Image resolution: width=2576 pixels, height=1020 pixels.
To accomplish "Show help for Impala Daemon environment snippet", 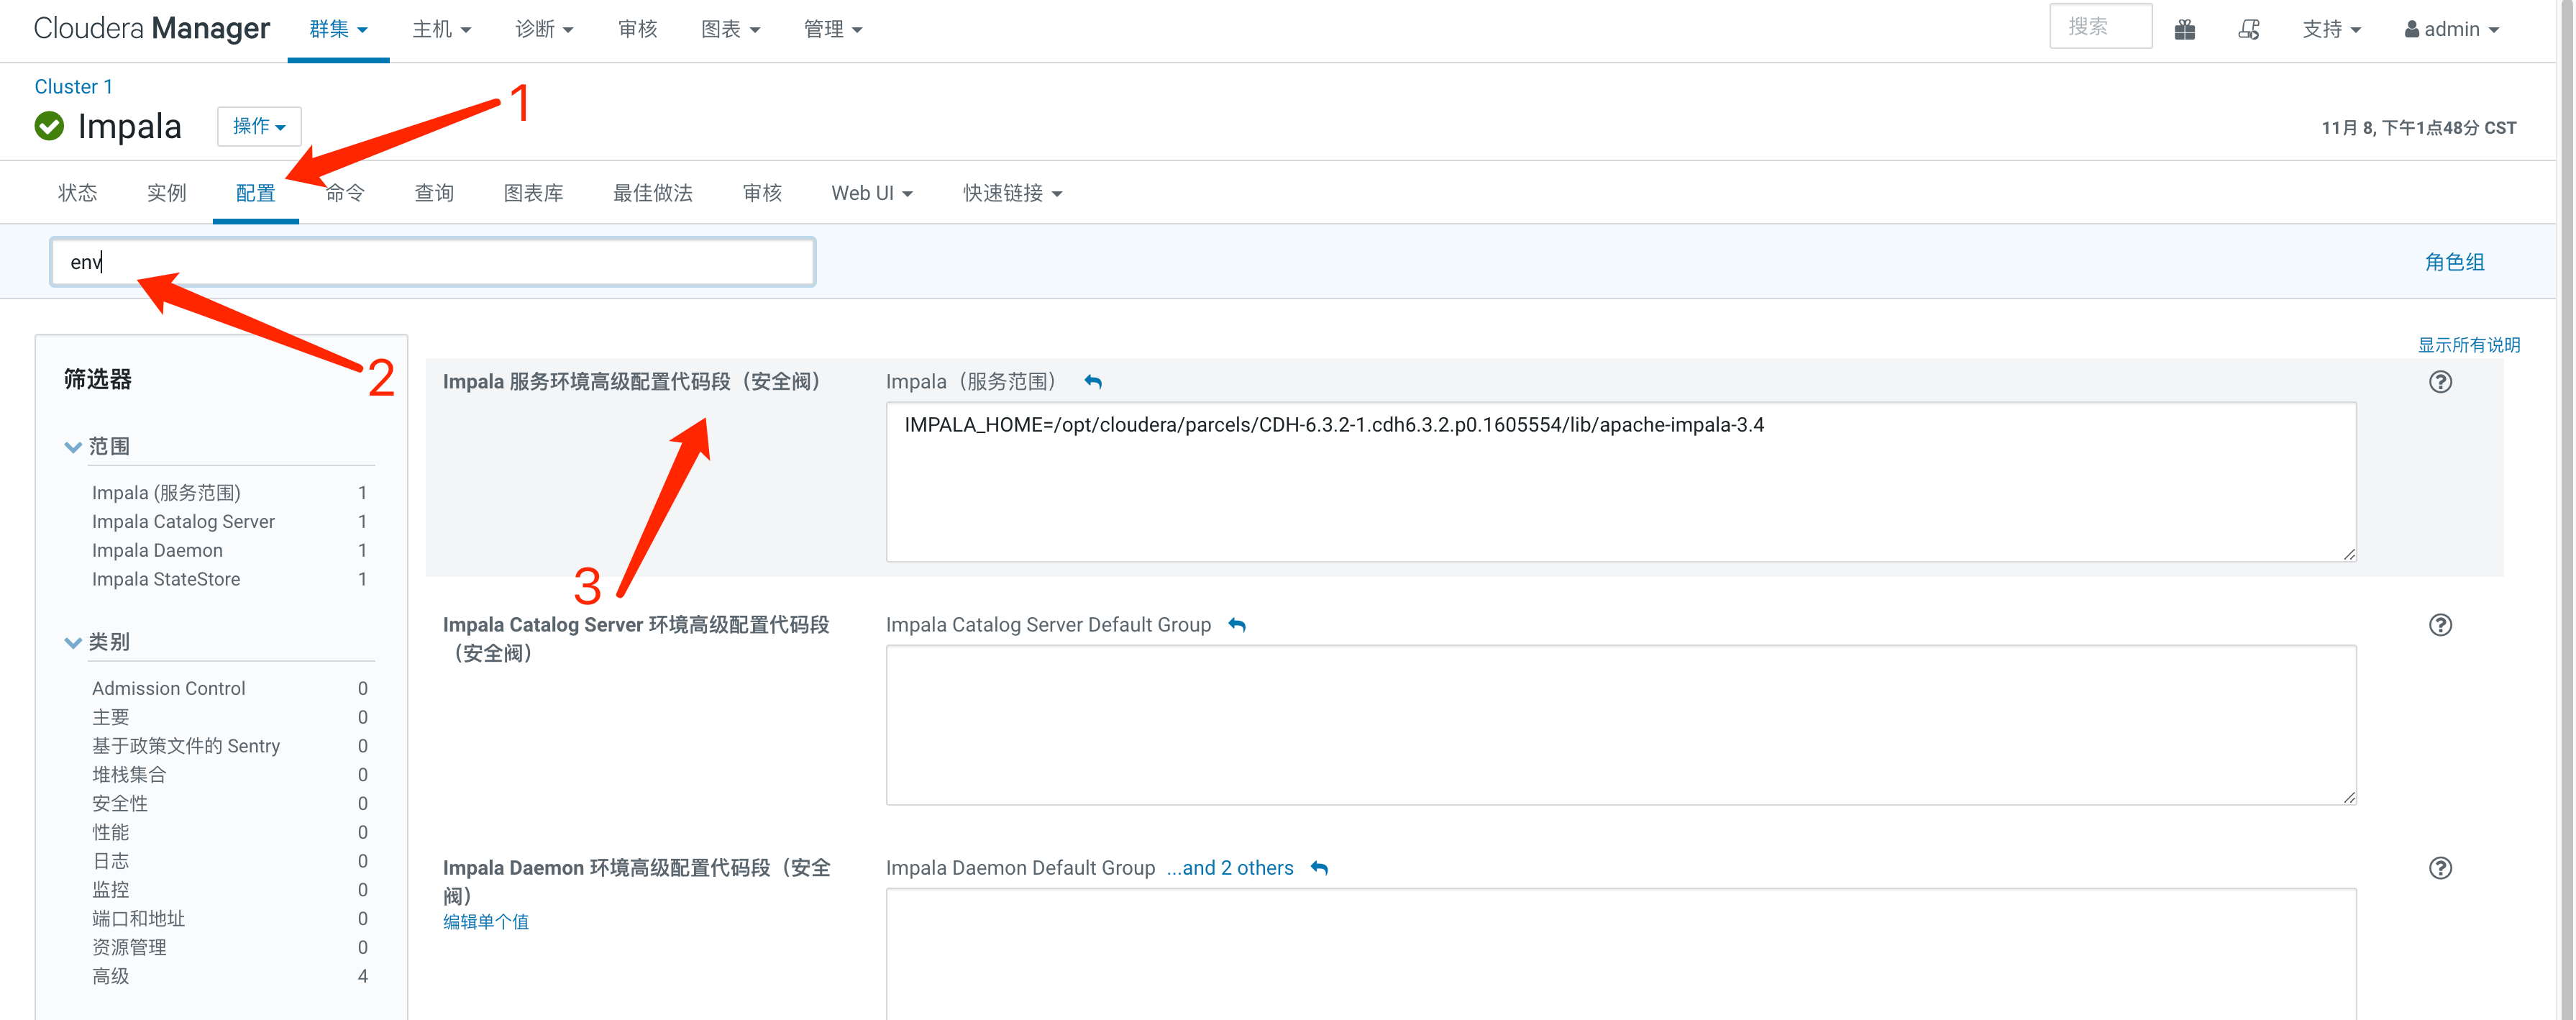I will (x=2440, y=868).
